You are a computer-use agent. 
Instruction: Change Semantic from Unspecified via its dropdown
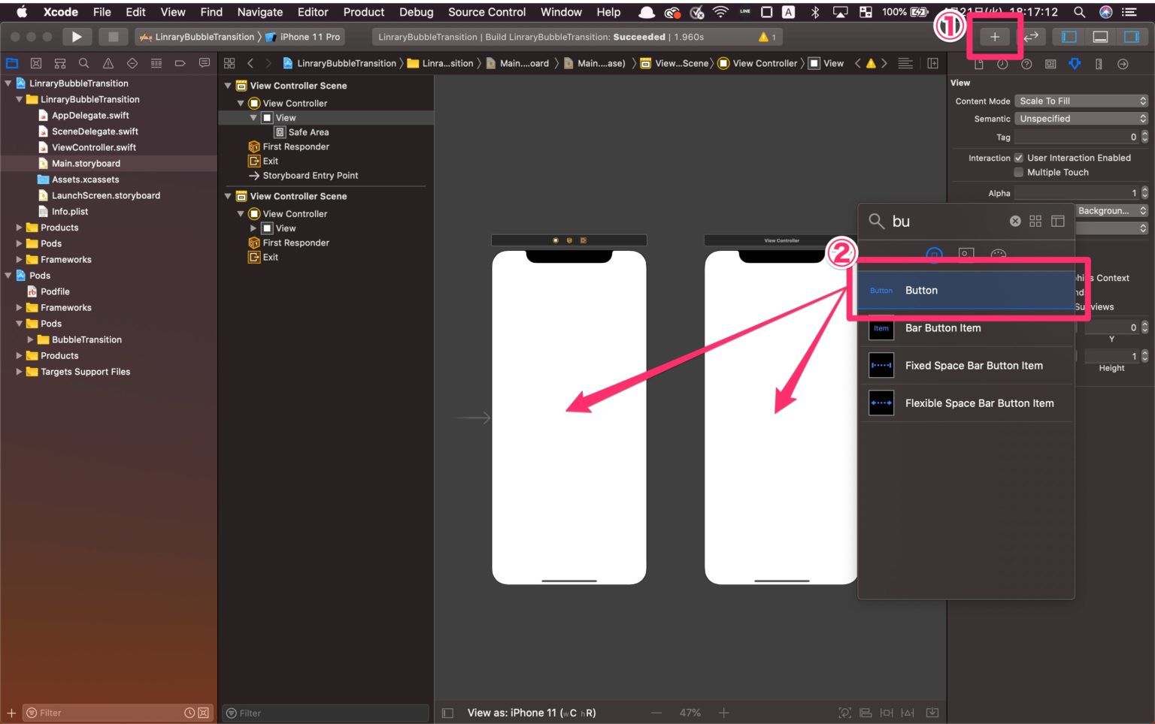click(1081, 118)
